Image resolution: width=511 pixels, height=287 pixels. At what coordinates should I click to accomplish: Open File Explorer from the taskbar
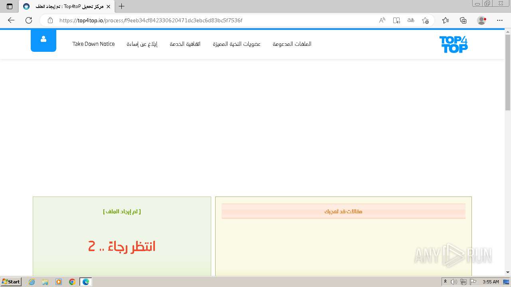[x=45, y=282]
